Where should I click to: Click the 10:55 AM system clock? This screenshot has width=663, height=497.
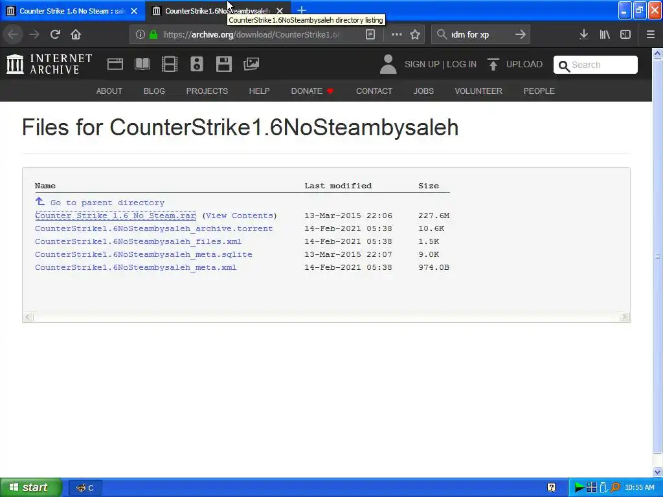[x=640, y=488]
